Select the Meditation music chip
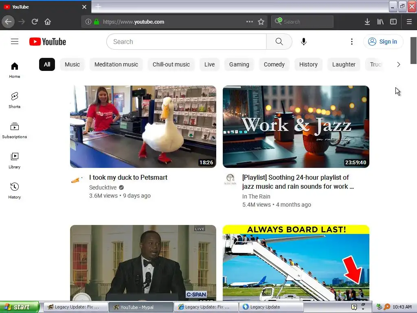The width and height of the screenshot is (417, 313). [116, 64]
